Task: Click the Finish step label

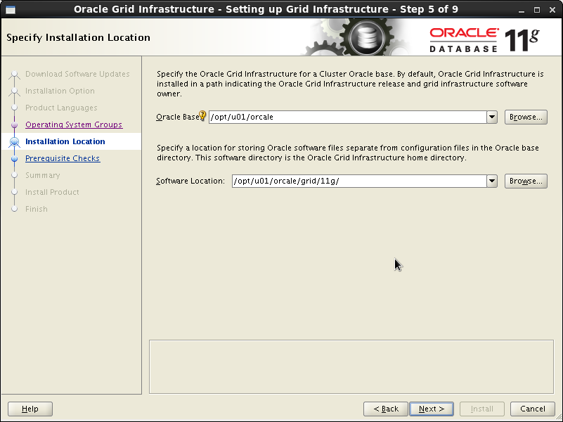Action: pos(37,209)
